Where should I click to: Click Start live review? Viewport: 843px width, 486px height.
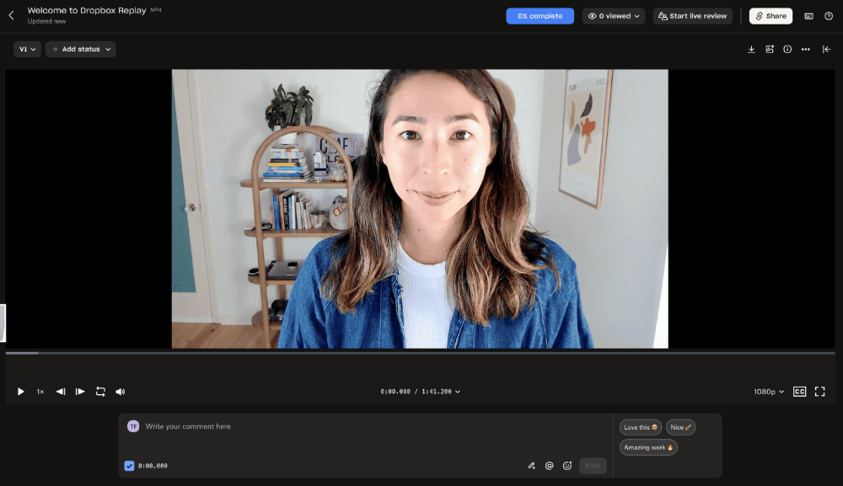pos(692,16)
